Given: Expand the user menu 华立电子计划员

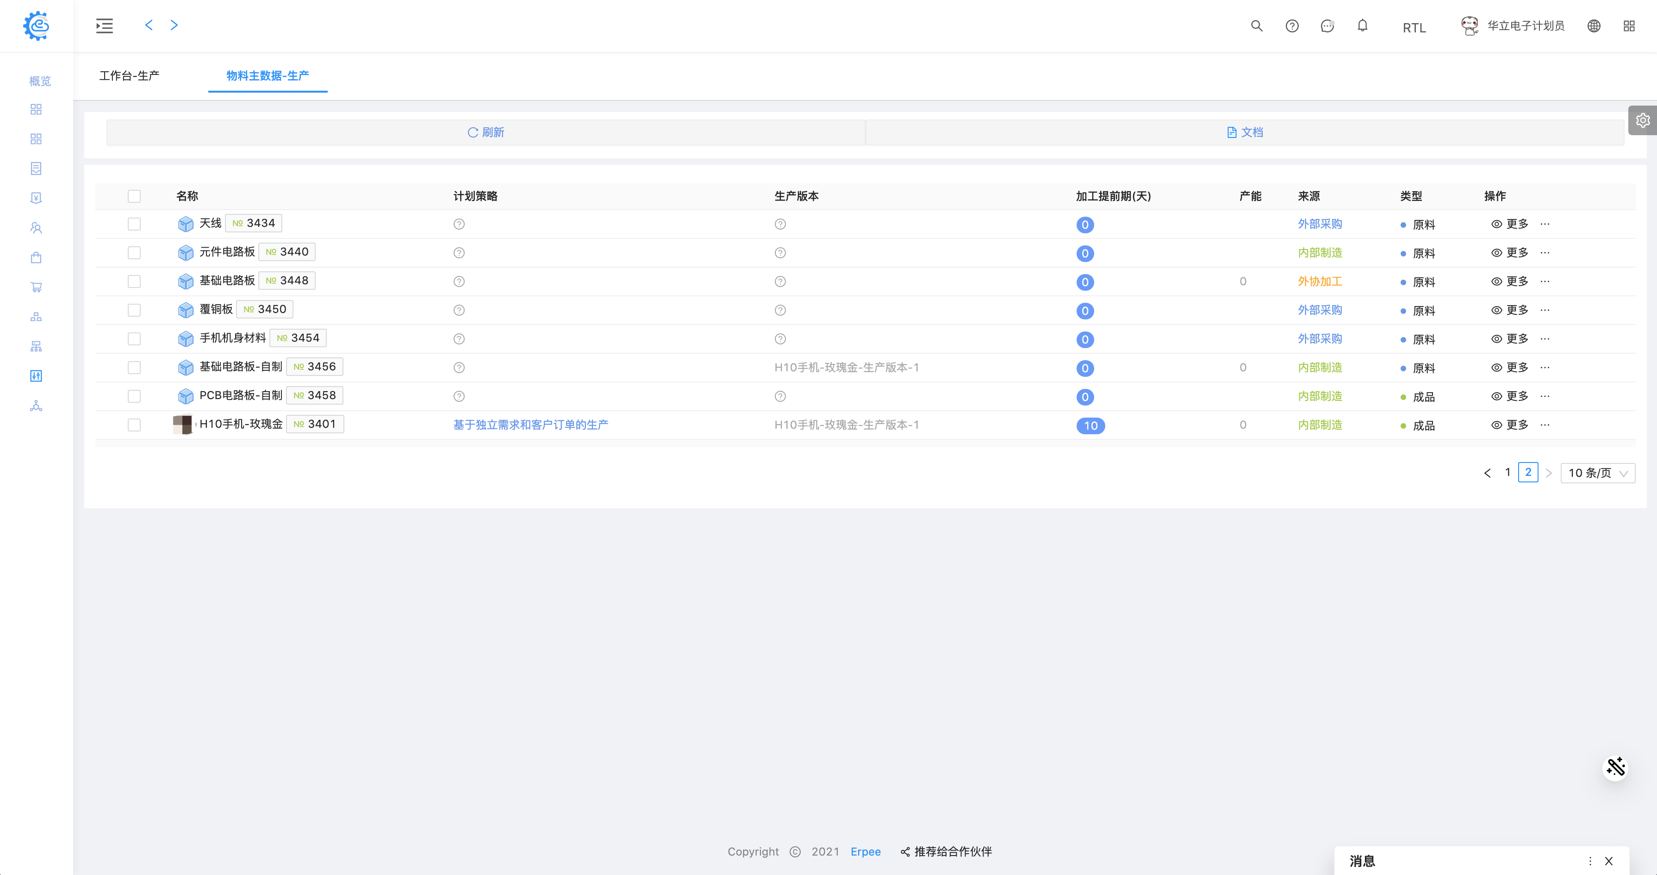Looking at the screenshot, I should 1525,26.
